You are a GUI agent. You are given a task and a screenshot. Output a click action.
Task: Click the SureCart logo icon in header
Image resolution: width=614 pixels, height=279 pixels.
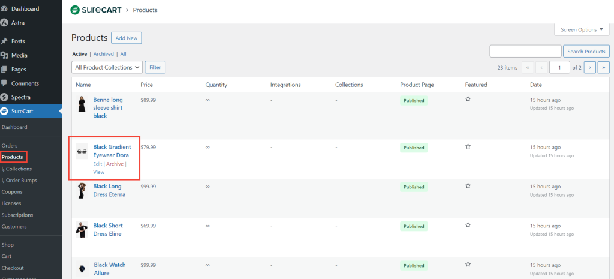point(76,10)
